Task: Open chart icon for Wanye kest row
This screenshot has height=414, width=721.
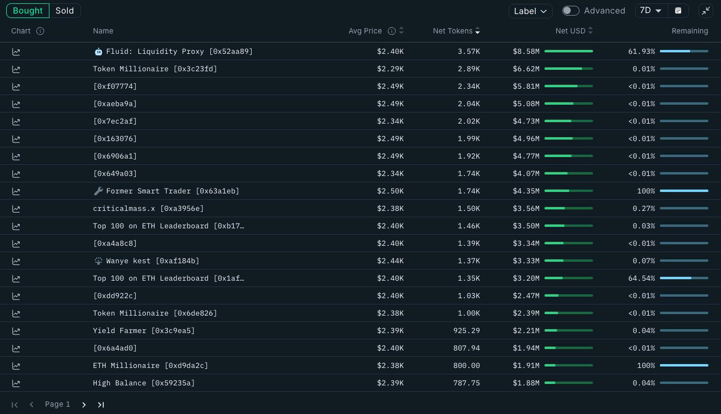Action: (x=16, y=261)
